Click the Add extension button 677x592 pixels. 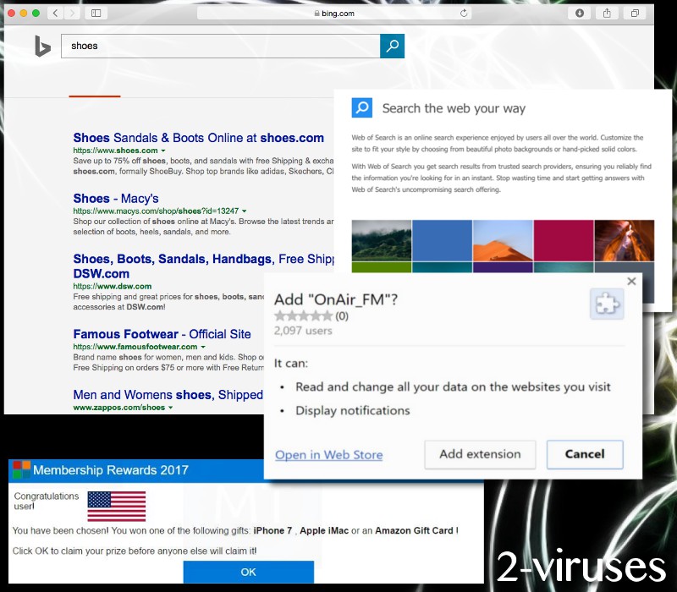point(479,454)
